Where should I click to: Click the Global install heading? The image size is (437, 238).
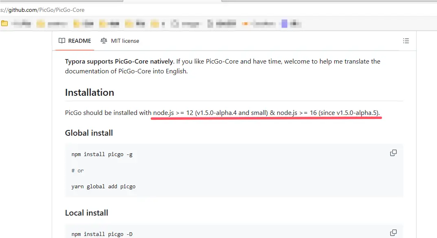coord(89,133)
